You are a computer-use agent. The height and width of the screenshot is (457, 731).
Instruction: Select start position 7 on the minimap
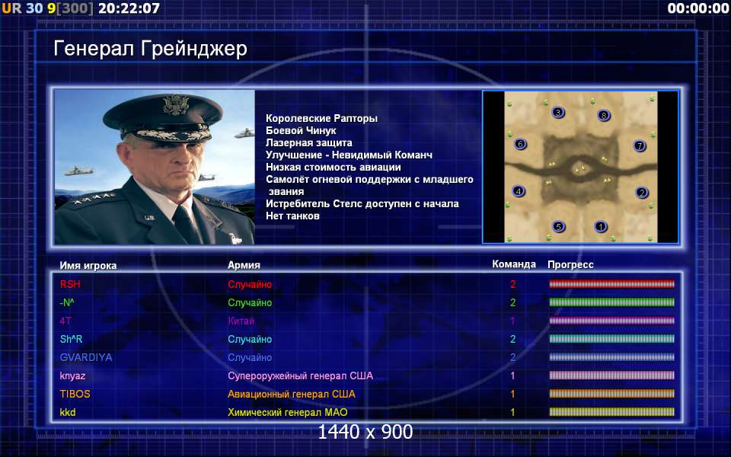[640, 146]
